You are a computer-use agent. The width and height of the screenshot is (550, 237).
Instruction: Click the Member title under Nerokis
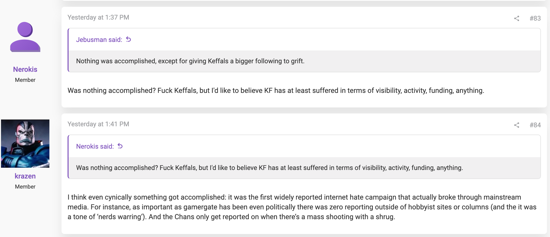(x=25, y=80)
